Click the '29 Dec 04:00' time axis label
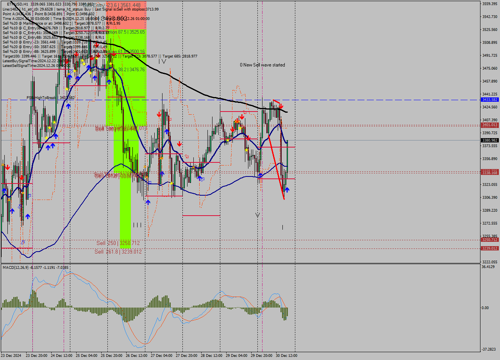The height and width of the screenshot is (360, 500). [x=236, y=356]
